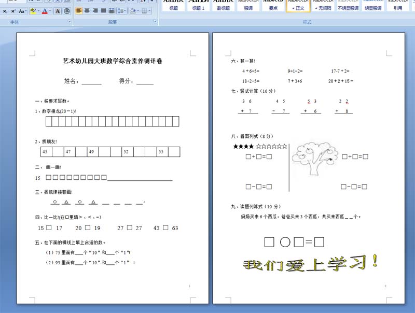
Task: Open the Change Case (Aa) menu
Action: click(x=22, y=11)
